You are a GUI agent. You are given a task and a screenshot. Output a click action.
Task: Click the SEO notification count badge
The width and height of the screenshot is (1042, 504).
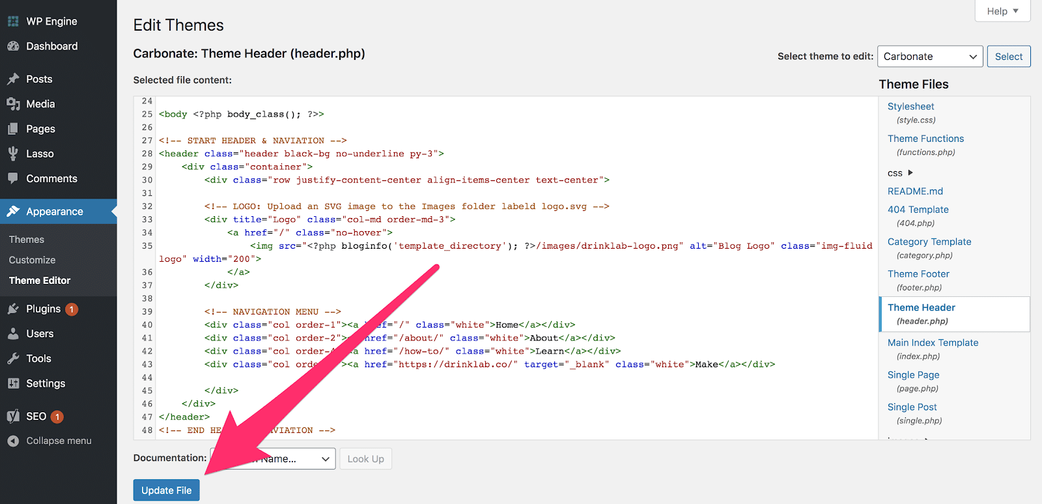(x=57, y=417)
